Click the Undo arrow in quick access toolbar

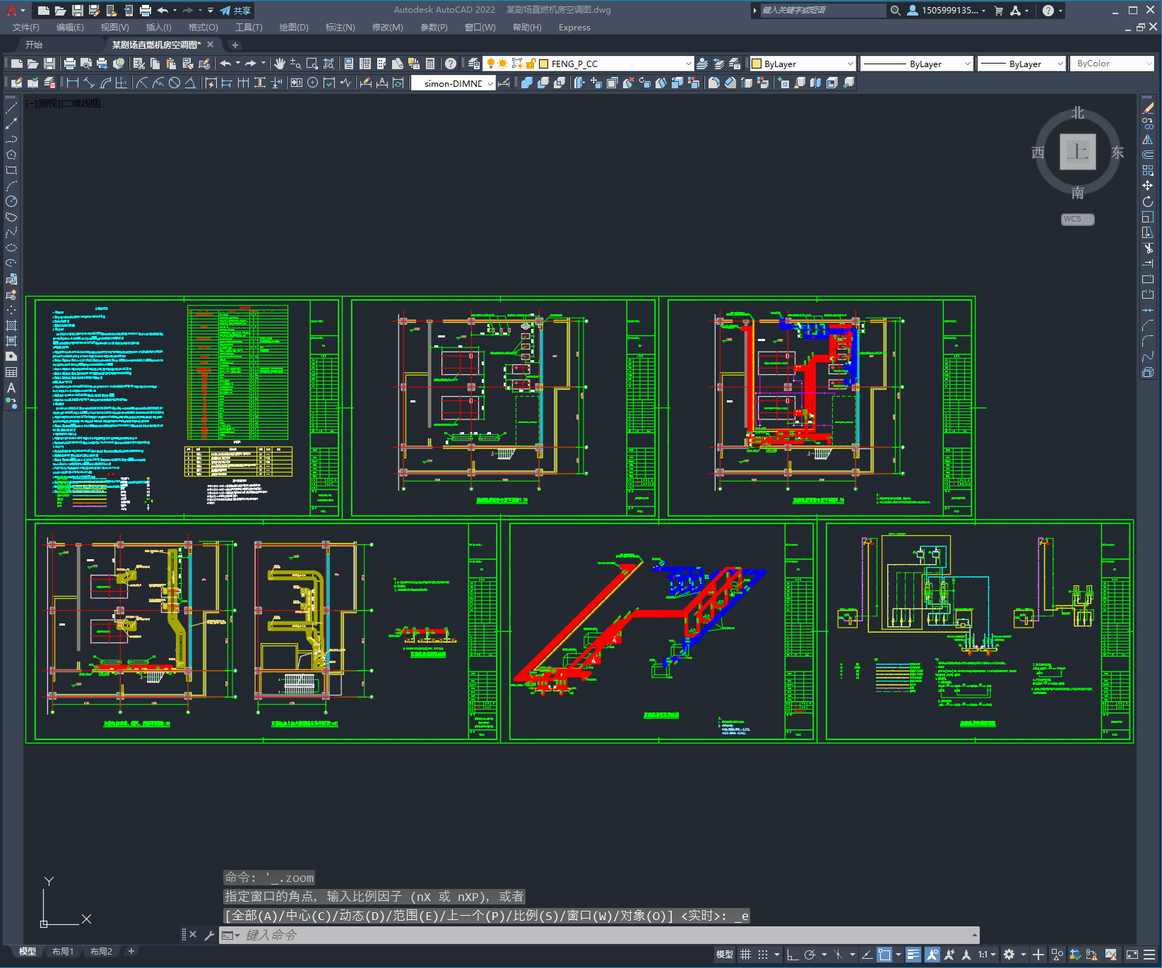point(163,11)
